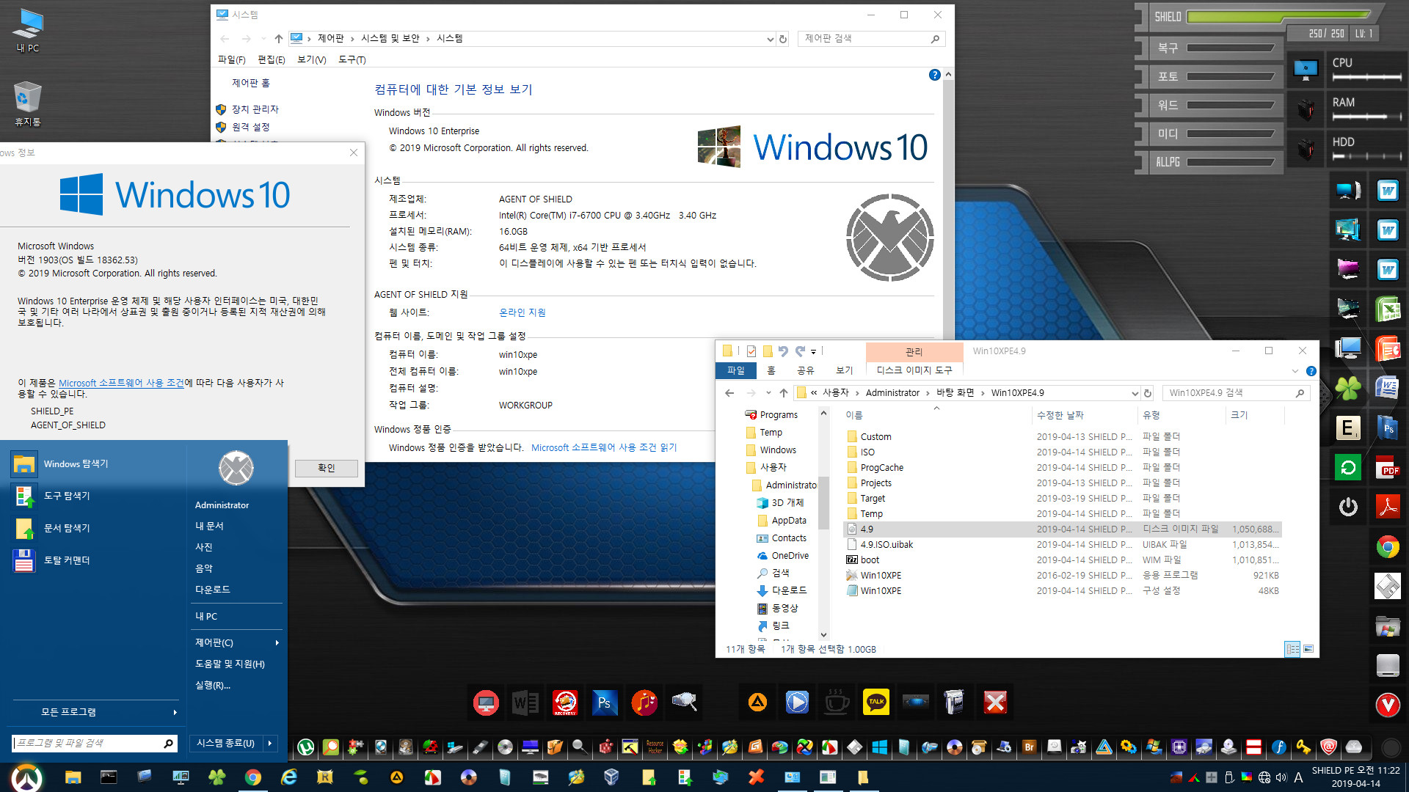1409x792 pixels.
Task: Open the 파일(F) menu in System window
Action: click(231, 59)
